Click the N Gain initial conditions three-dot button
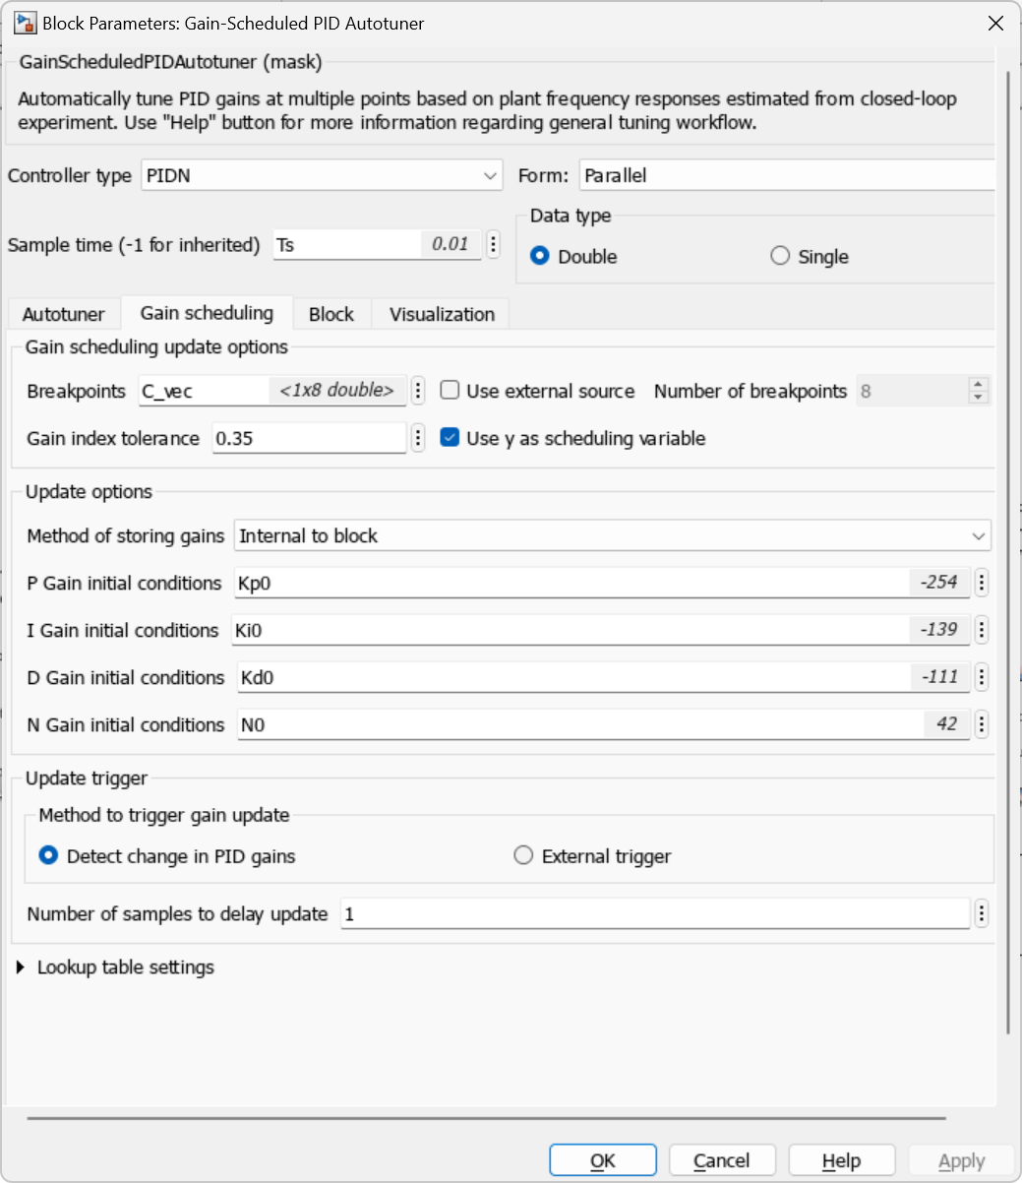1022x1183 pixels. [981, 724]
